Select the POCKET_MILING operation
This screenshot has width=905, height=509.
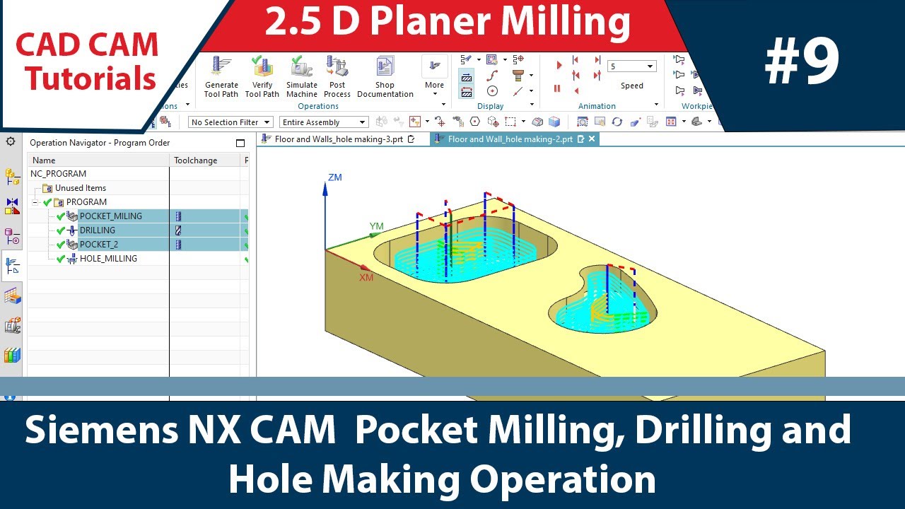pyautogui.click(x=110, y=216)
